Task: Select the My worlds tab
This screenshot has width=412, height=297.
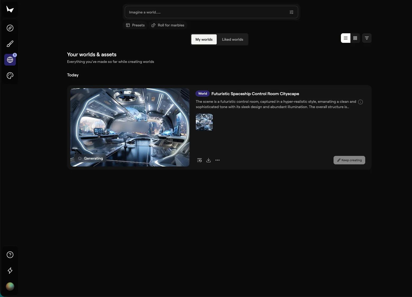Action: (204, 39)
